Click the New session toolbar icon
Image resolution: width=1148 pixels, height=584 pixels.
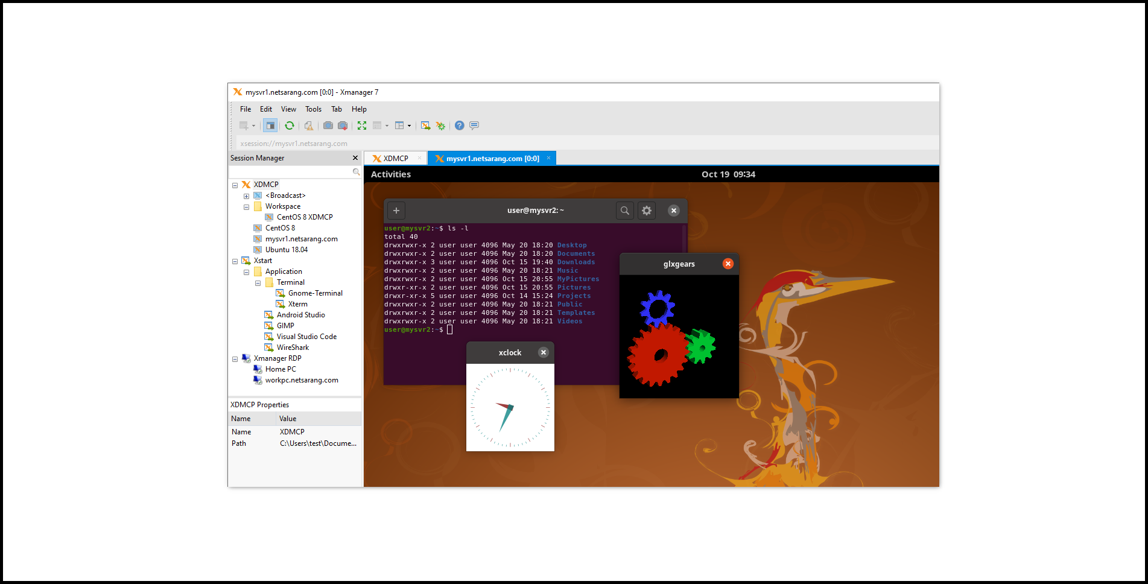tap(244, 125)
